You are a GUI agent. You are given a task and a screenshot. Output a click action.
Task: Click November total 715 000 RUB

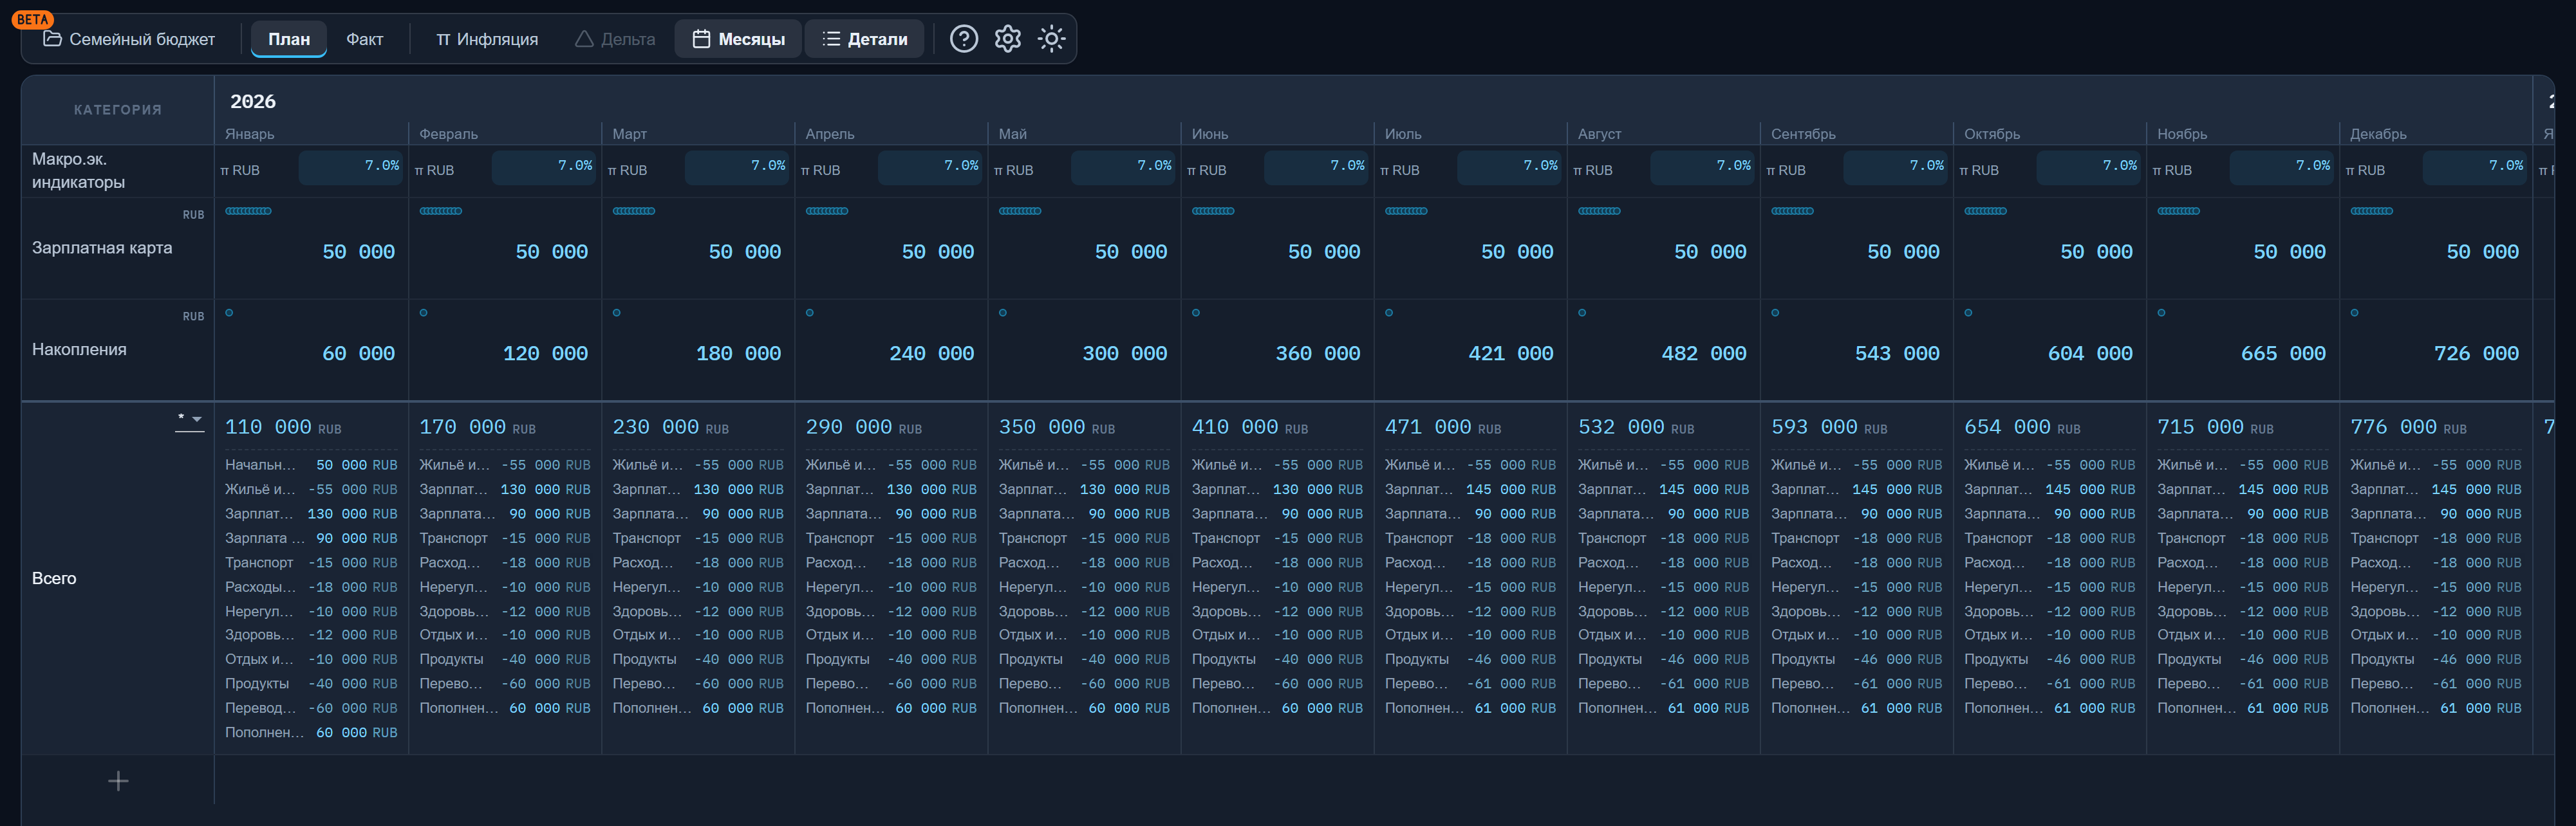(2215, 428)
